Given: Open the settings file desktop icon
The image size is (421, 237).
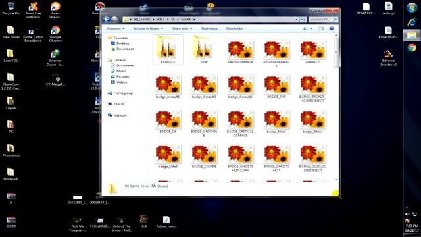Looking at the screenshot, I should click(388, 9).
